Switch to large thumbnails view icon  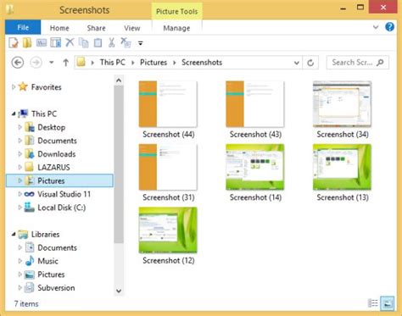387,303
